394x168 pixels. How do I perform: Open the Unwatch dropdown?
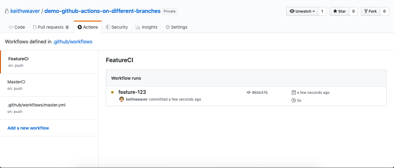pos(302,11)
